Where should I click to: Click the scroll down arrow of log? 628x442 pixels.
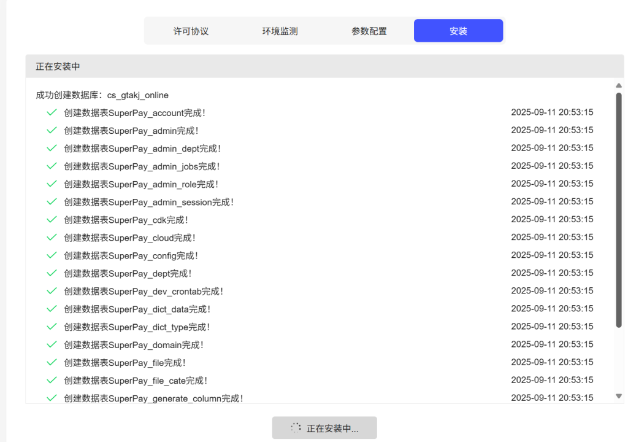(618, 396)
